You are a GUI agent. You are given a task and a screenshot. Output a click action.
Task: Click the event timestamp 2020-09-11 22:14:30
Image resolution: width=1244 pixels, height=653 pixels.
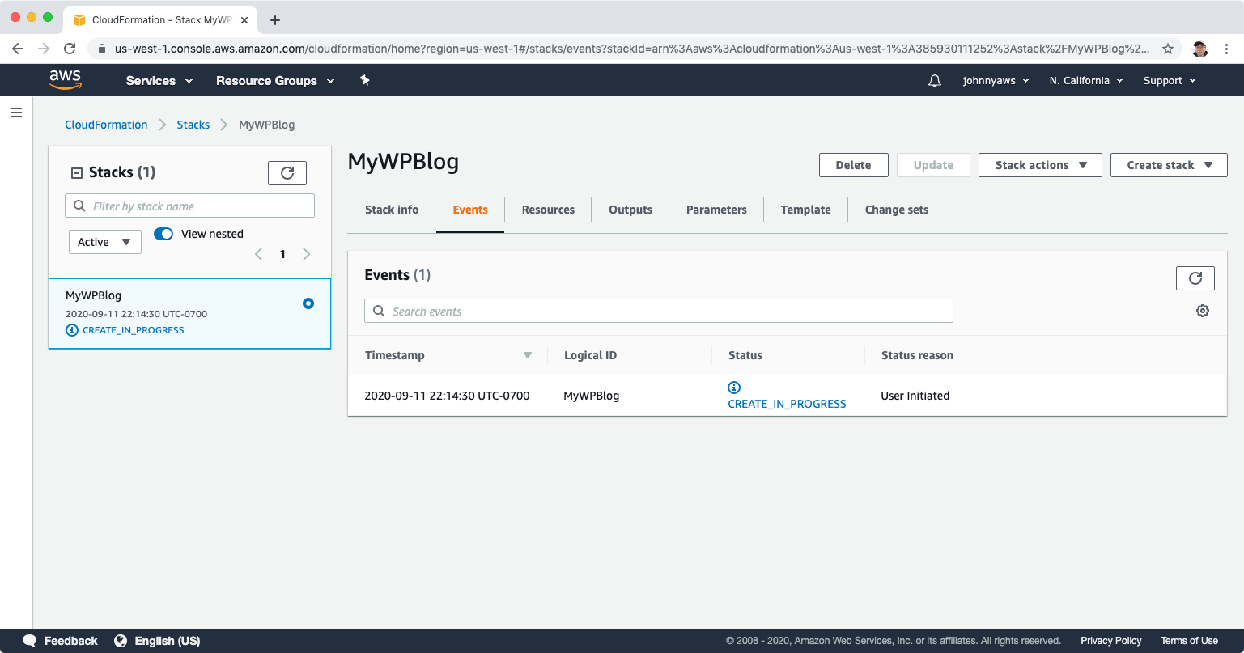pos(447,396)
